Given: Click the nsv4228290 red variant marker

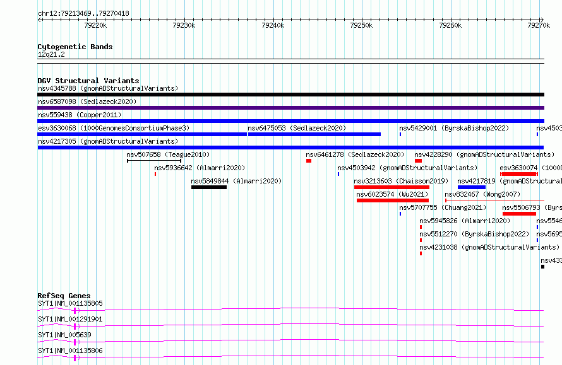Looking at the screenshot, I should point(418,161).
